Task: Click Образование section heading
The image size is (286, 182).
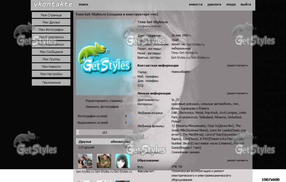Action: point(148,161)
